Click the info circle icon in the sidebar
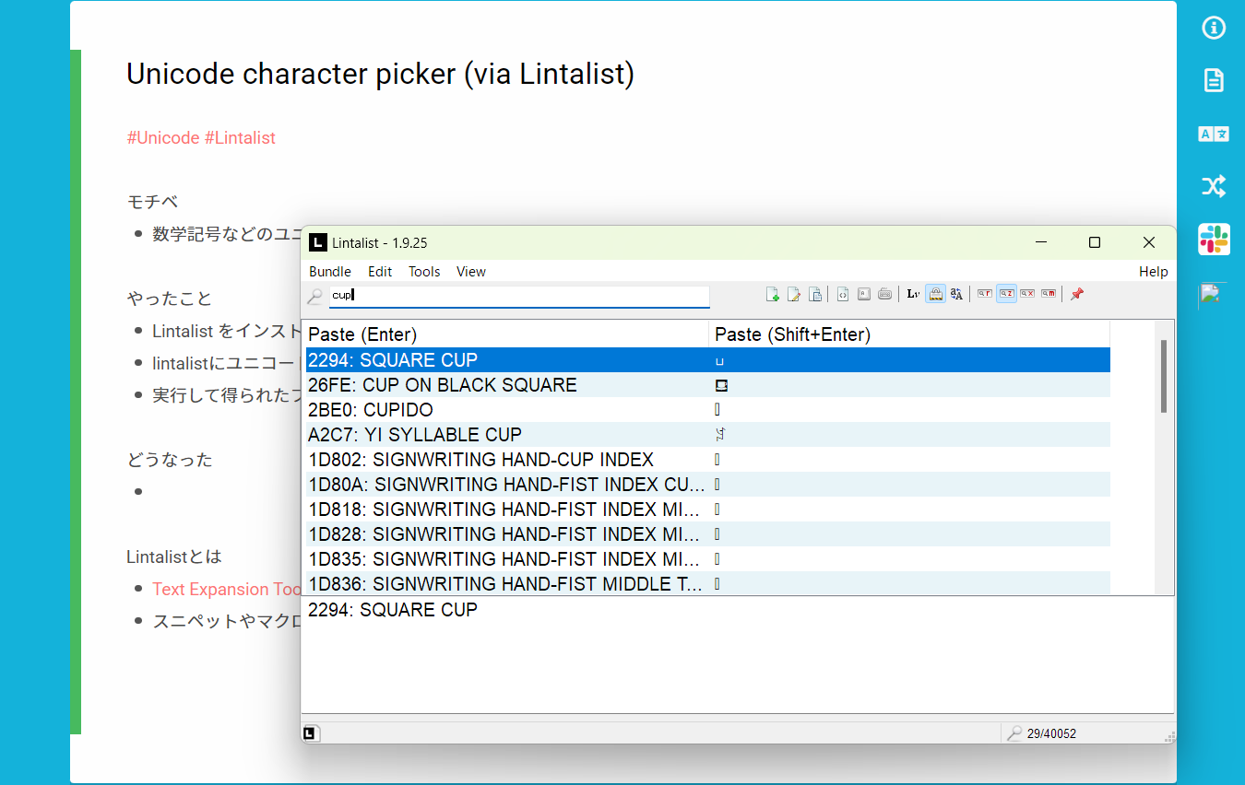 [x=1214, y=29]
